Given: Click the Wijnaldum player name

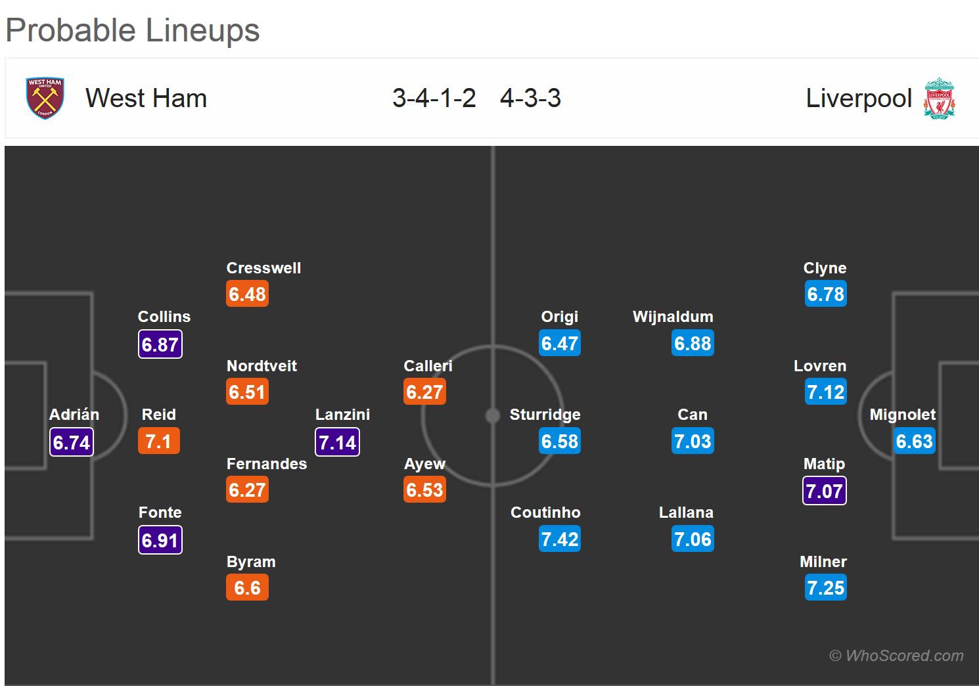Looking at the screenshot, I should click(673, 317).
